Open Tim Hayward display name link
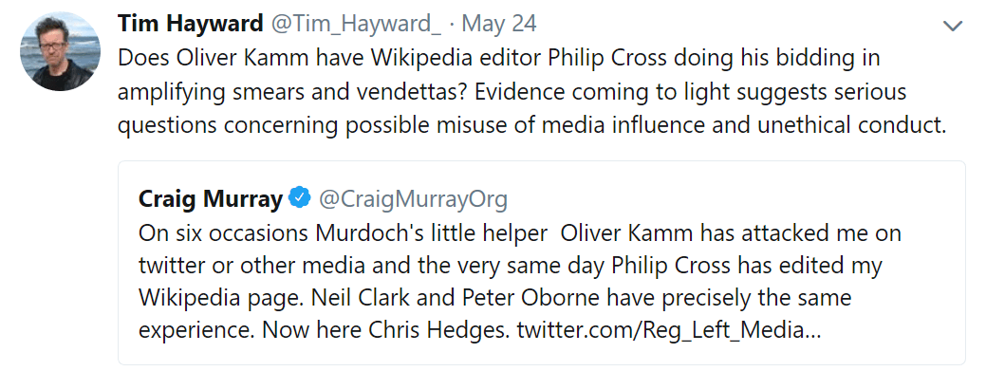 [190, 24]
